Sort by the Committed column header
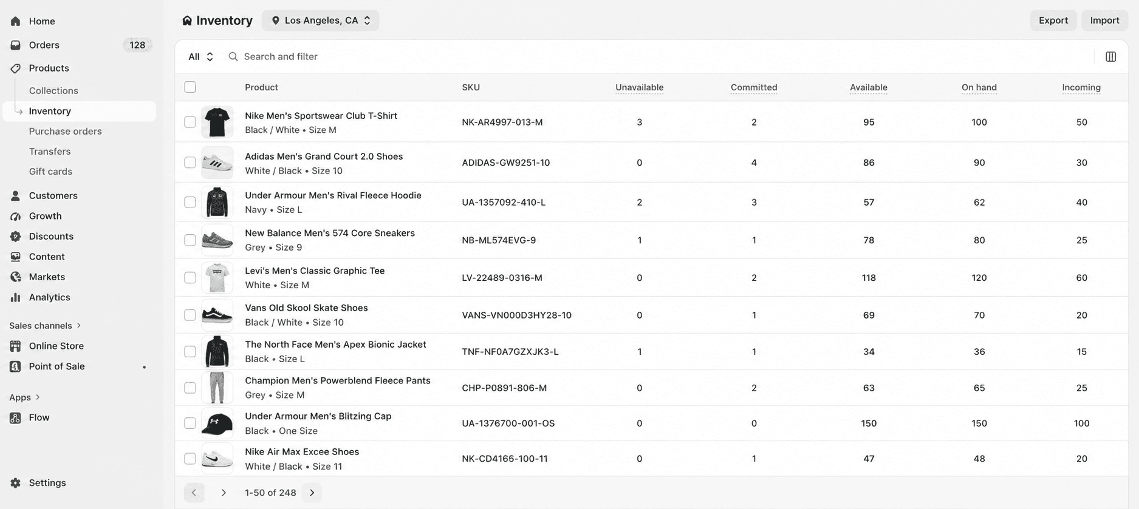 tap(754, 87)
